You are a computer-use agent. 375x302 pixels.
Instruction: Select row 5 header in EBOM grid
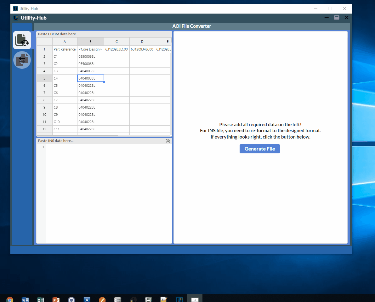pos(44,78)
